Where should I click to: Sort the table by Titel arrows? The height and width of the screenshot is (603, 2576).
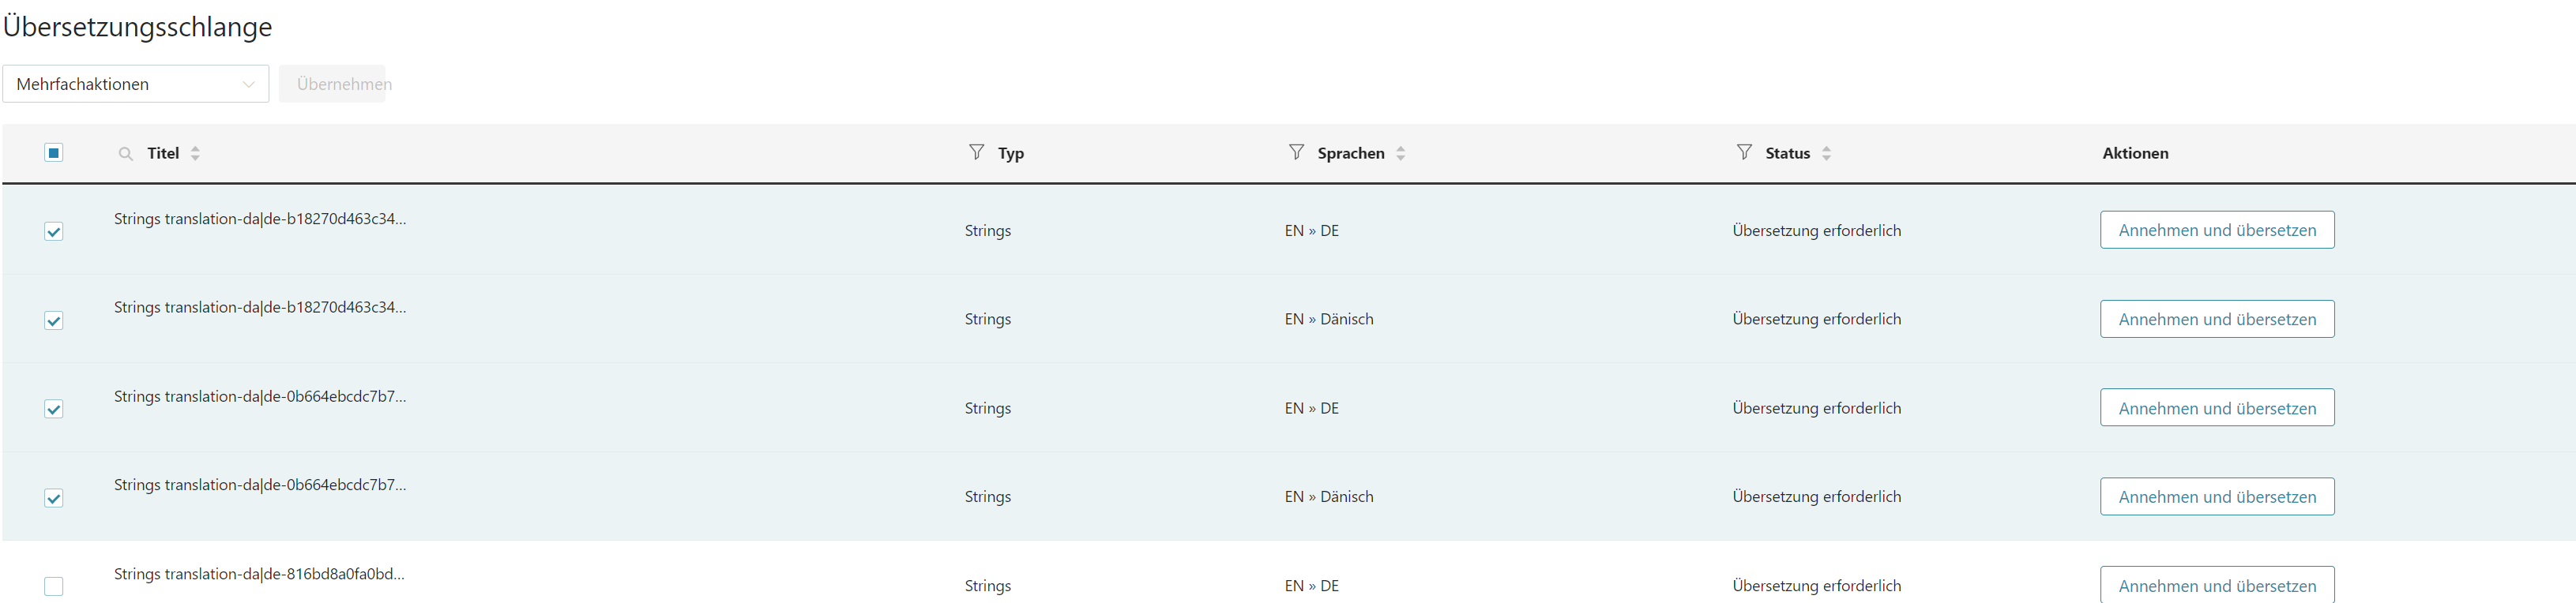(x=196, y=154)
